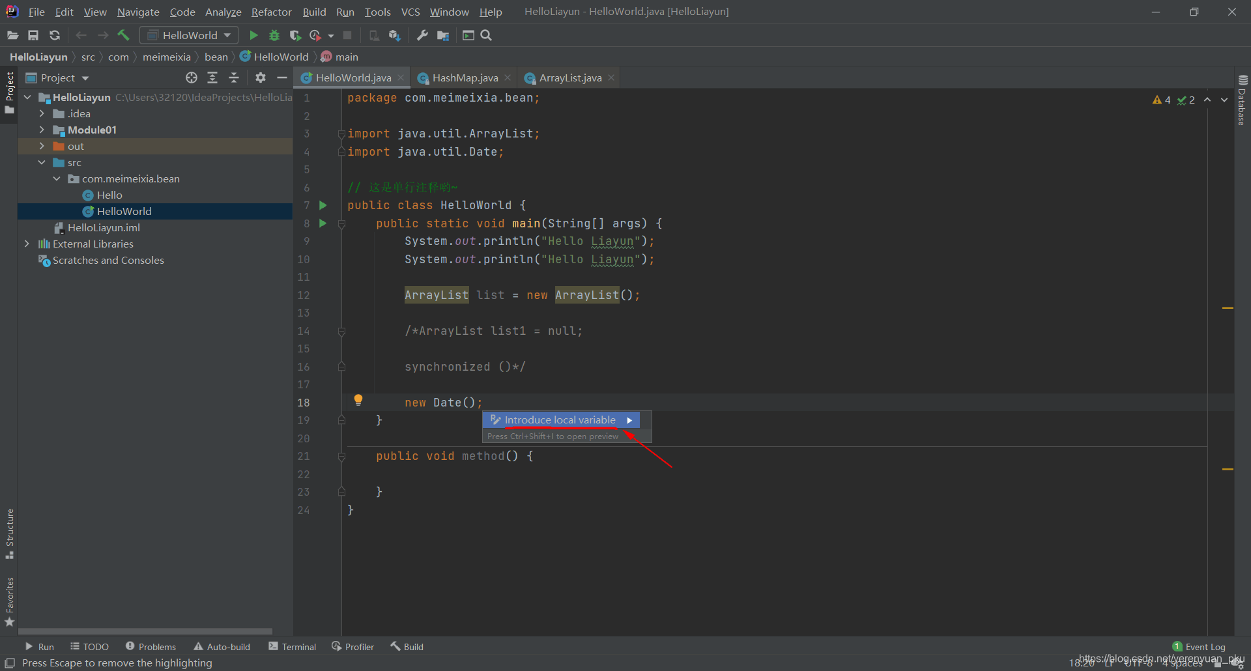Start debugging with the bug icon
1251x671 pixels.
pyautogui.click(x=274, y=35)
